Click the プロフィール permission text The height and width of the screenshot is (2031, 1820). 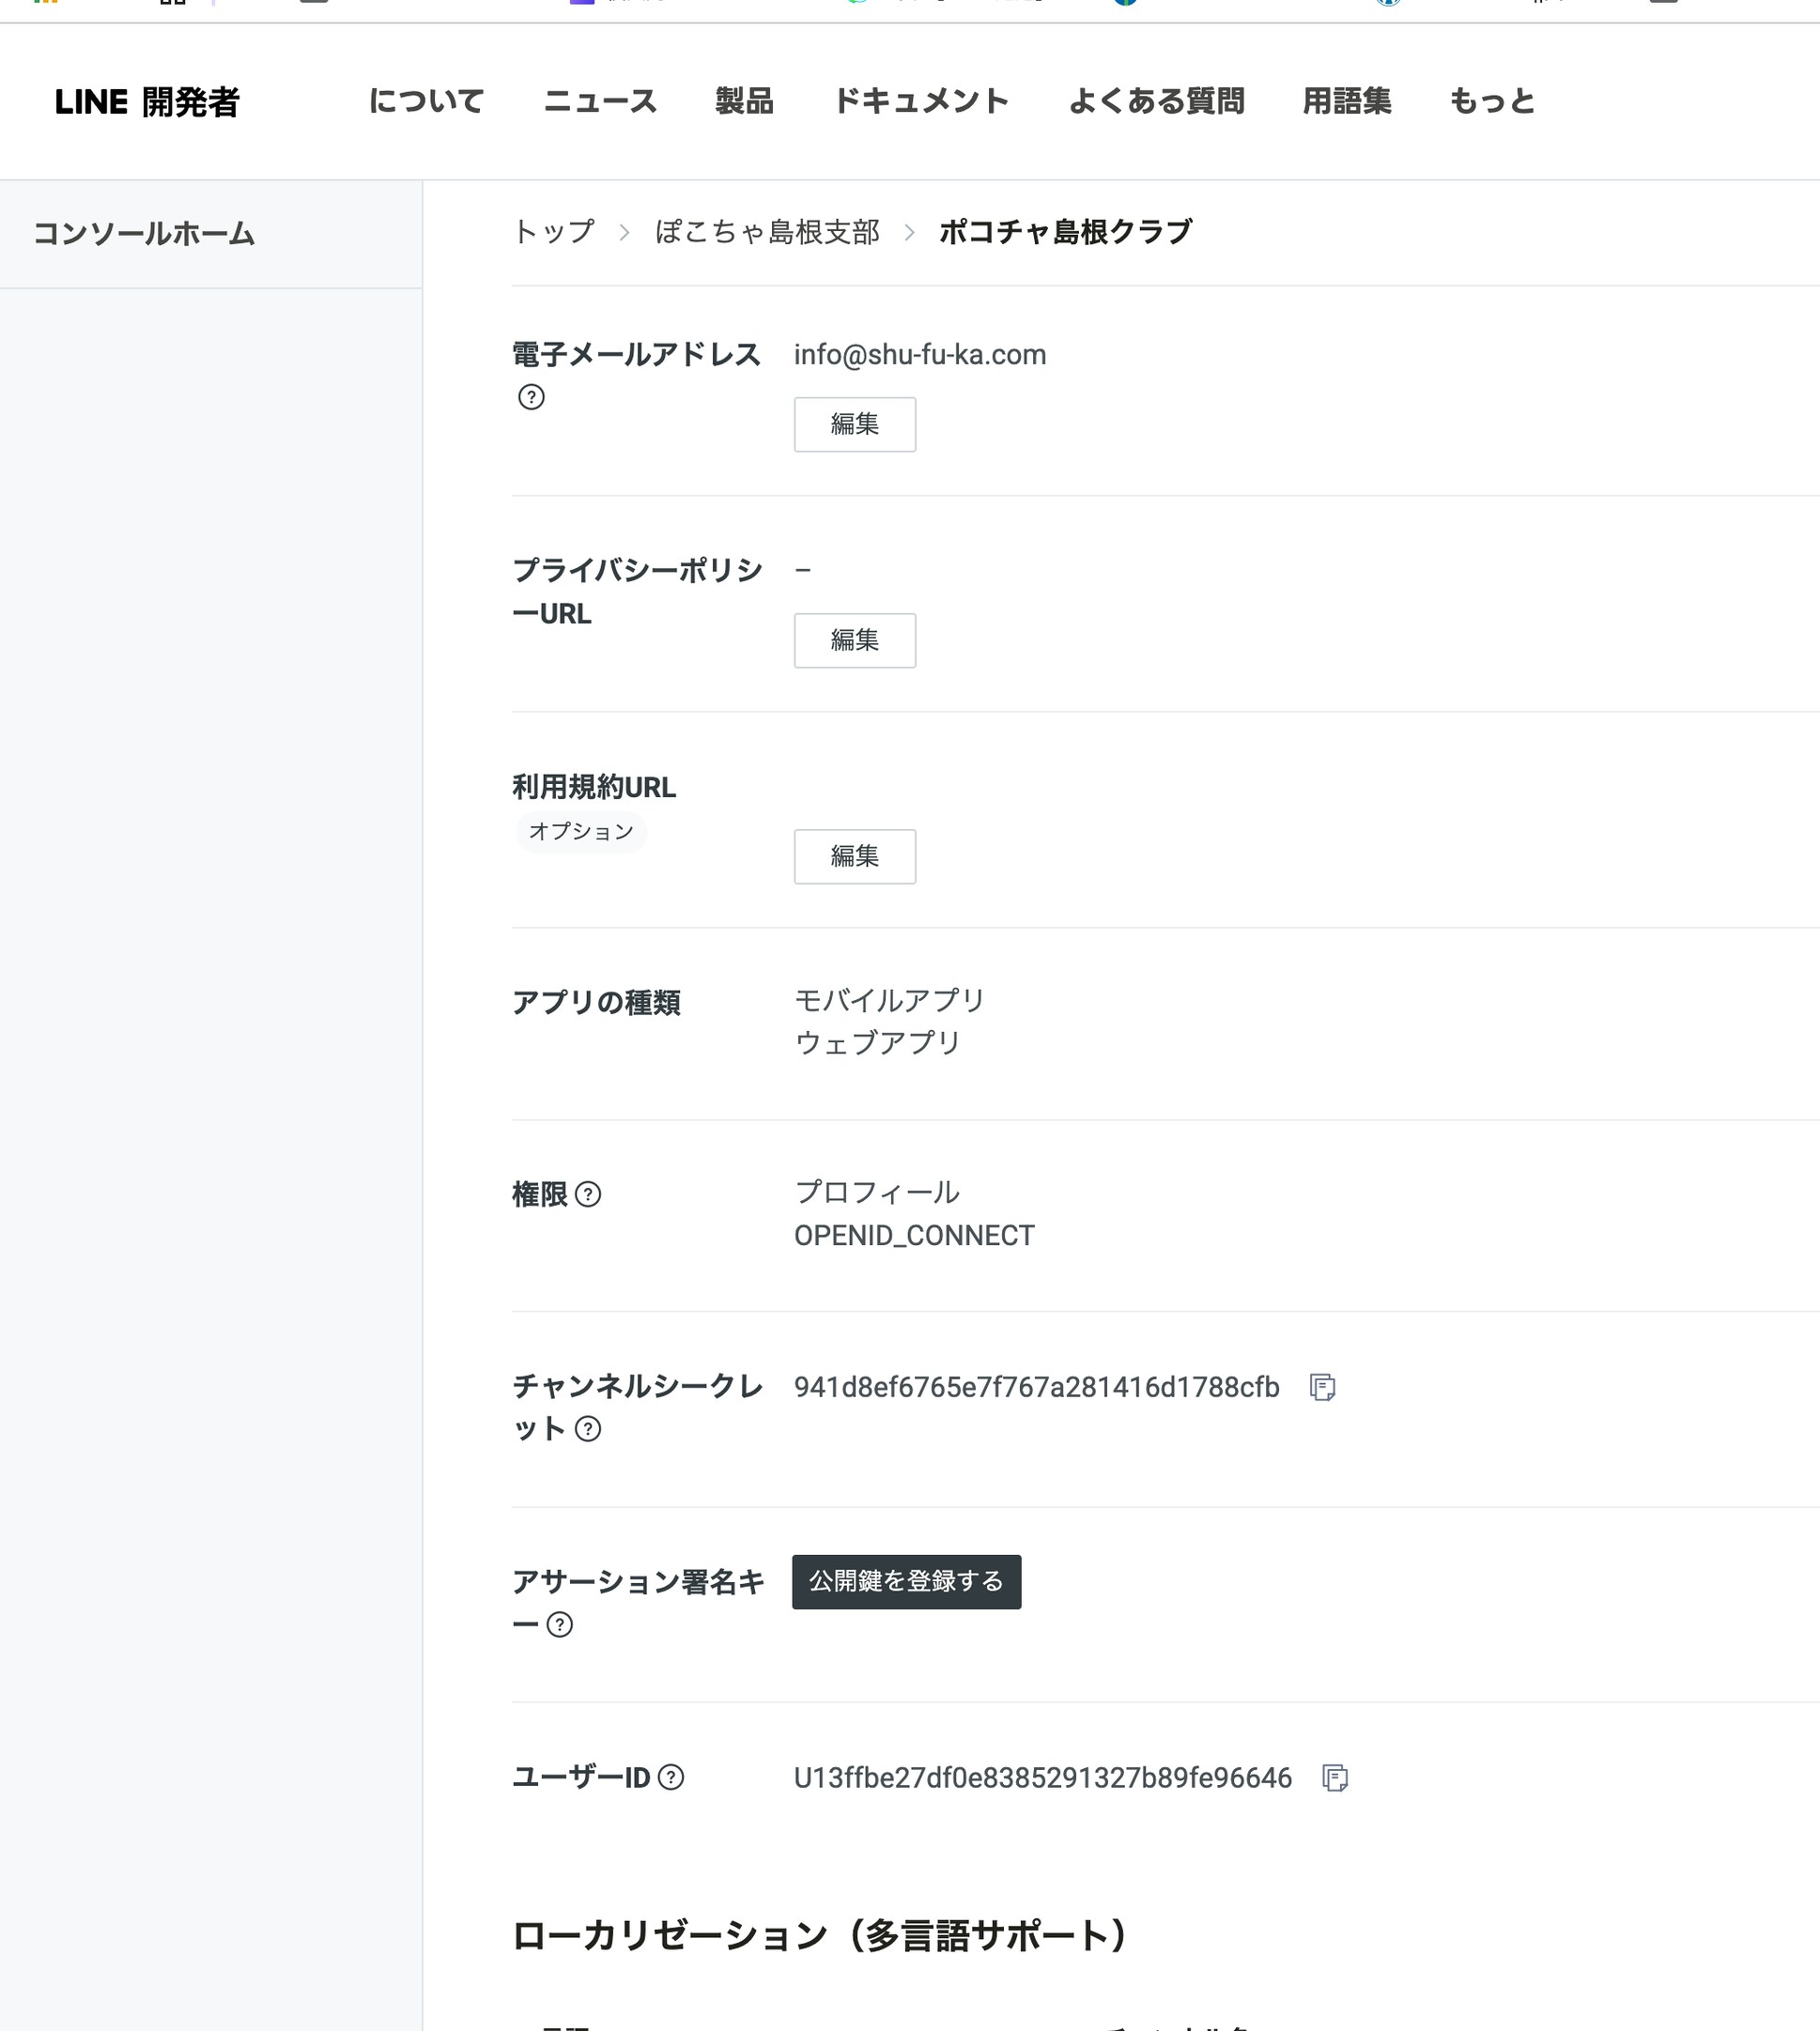point(877,1192)
